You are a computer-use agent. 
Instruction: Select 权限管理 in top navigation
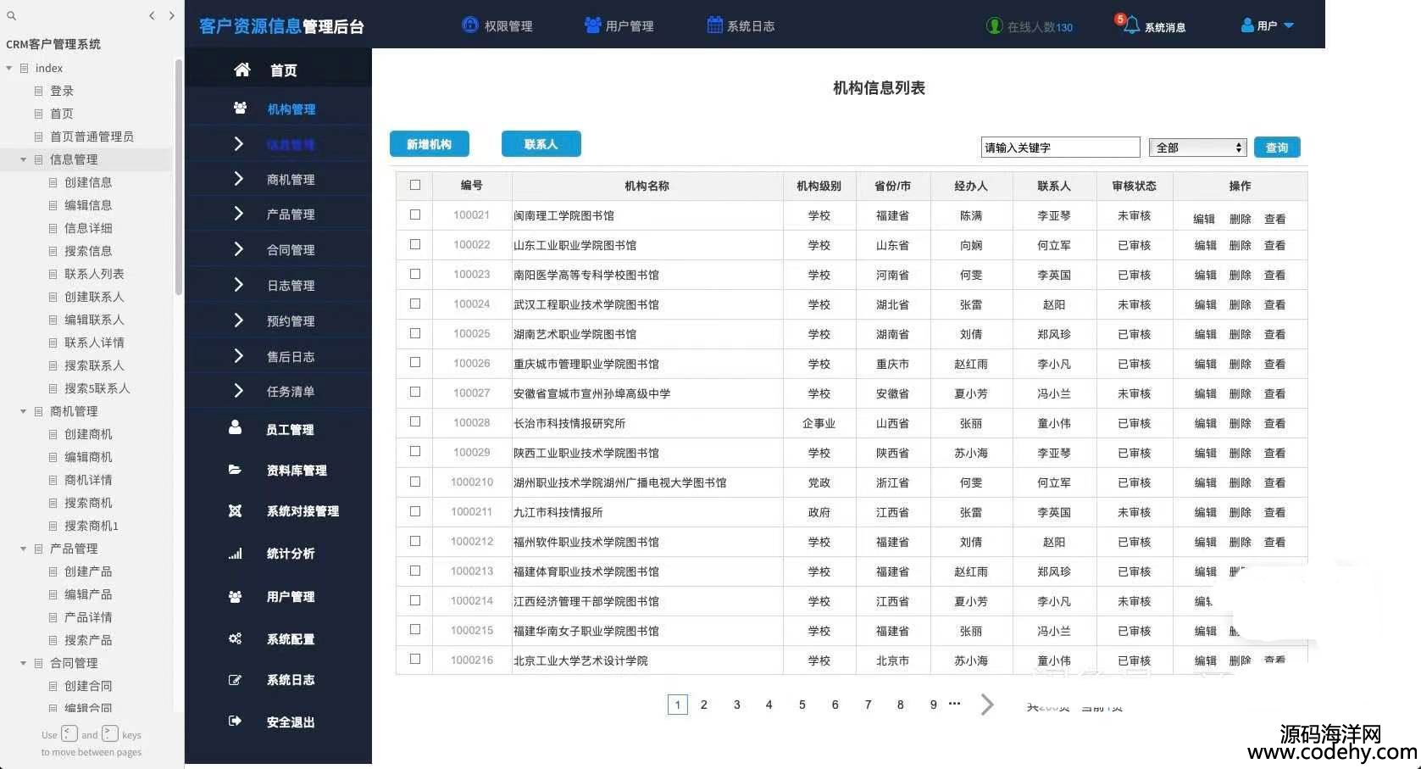coord(508,26)
